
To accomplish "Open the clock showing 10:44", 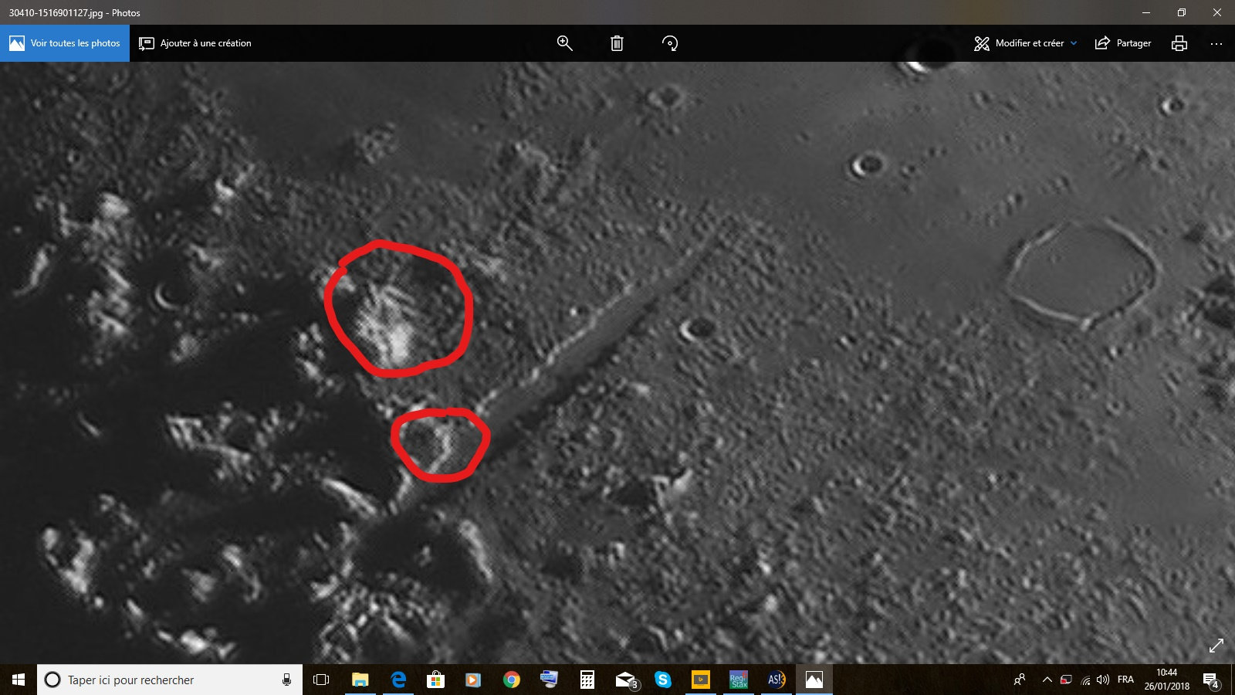I will tap(1166, 680).
